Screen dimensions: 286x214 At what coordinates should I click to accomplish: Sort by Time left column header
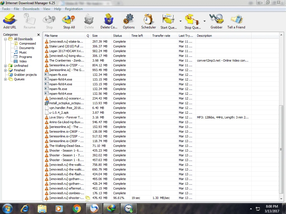140,36
